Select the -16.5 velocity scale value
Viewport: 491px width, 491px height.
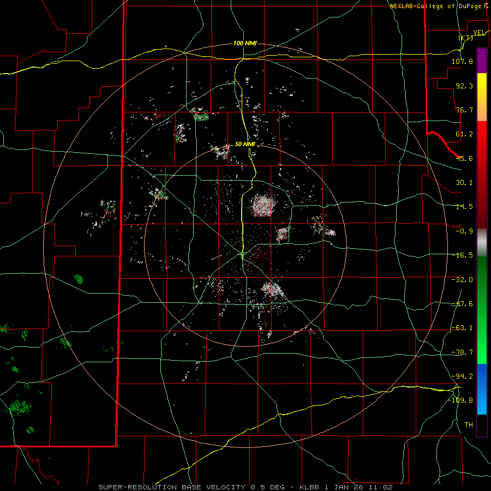coord(462,255)
